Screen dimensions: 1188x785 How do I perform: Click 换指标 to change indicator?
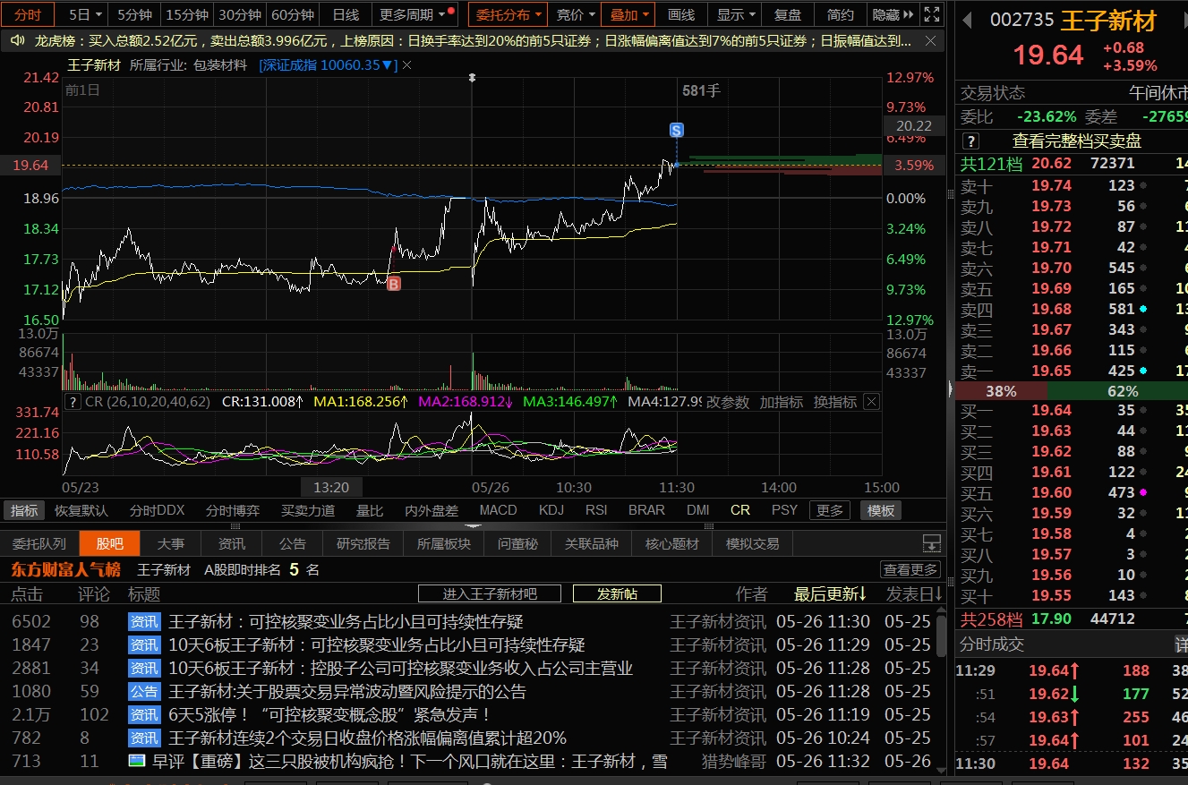834,402
